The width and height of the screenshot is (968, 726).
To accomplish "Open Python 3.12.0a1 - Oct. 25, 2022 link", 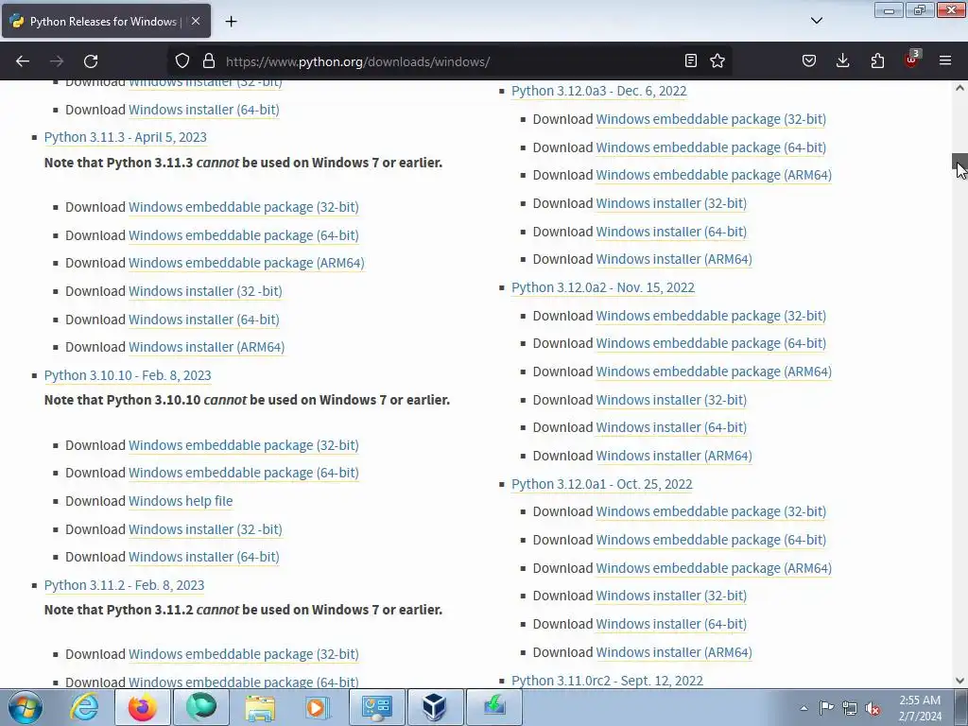I will click(x=602, y=484).
